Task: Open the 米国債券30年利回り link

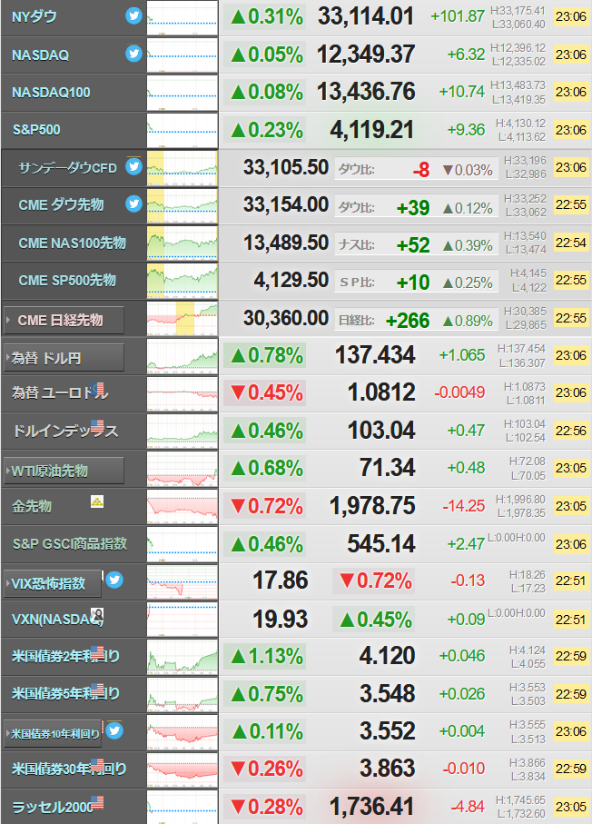Action: click(x=69, y=769)
